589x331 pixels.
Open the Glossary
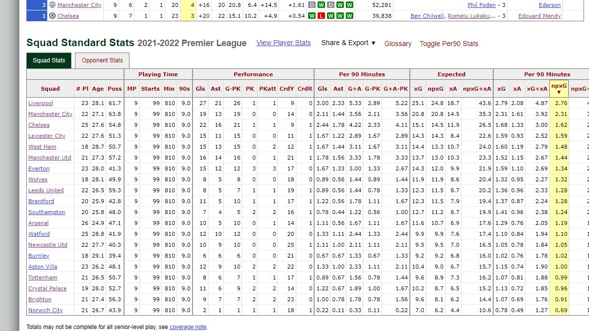point(398,44)
